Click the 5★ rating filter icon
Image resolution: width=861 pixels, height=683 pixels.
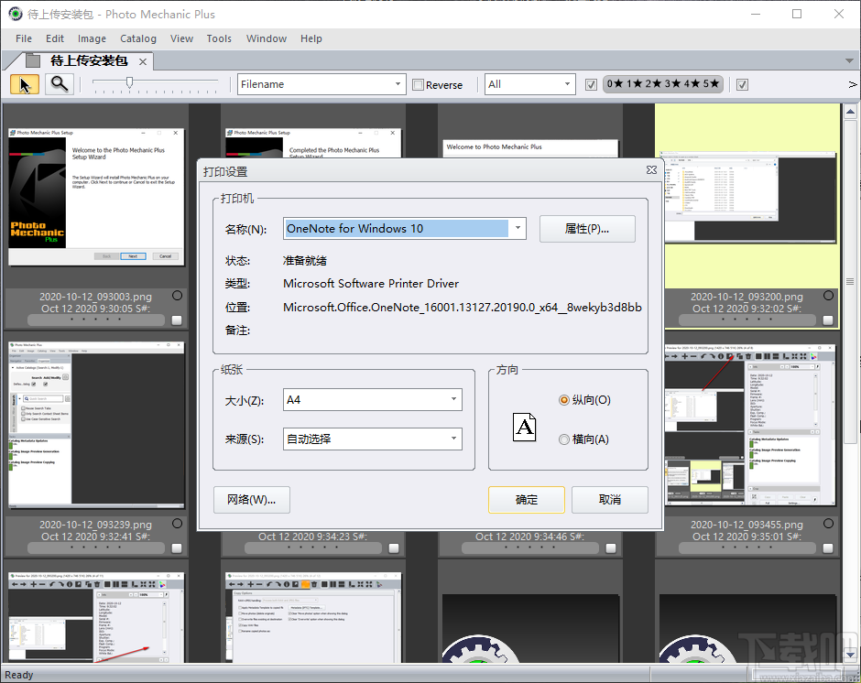coord(709,83)
